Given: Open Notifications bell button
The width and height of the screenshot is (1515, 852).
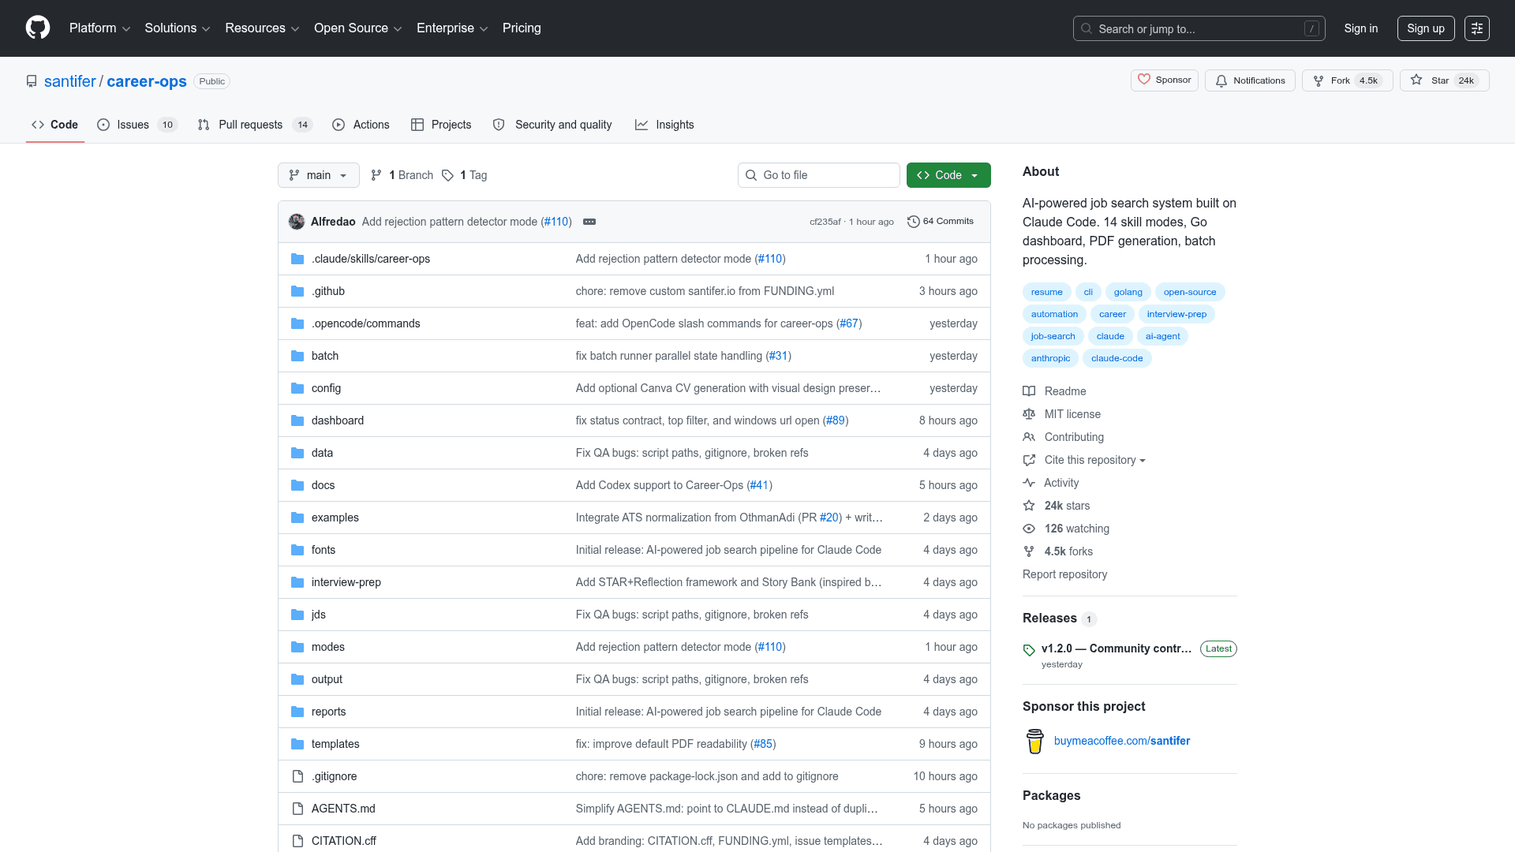Looking at the screenshot, I should point(1250,80).
